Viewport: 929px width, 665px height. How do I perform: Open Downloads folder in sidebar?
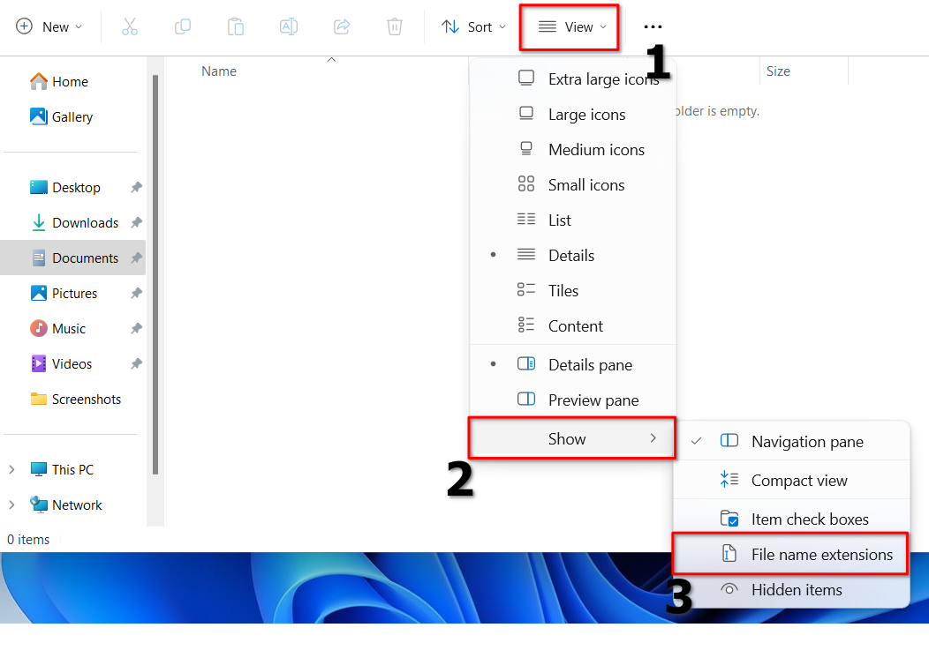pos(84,223)
